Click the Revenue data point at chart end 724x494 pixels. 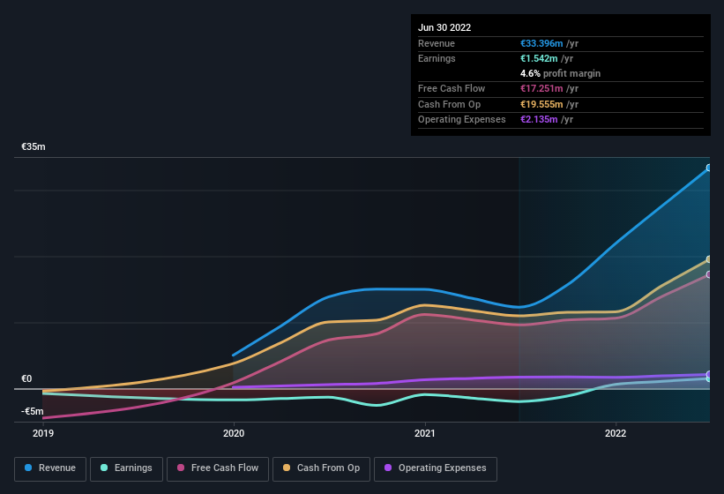(709, 168)
